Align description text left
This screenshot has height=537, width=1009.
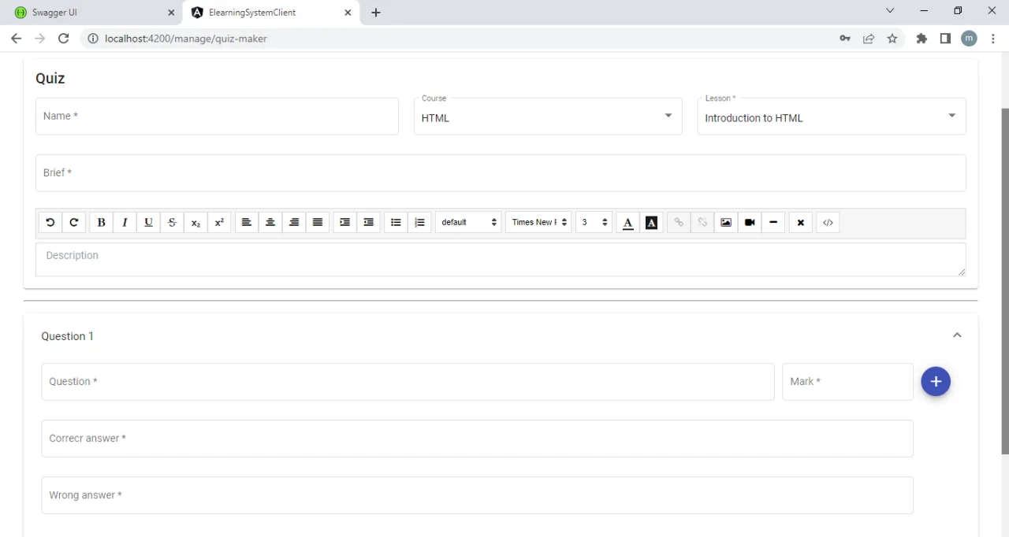click(247, 223)
